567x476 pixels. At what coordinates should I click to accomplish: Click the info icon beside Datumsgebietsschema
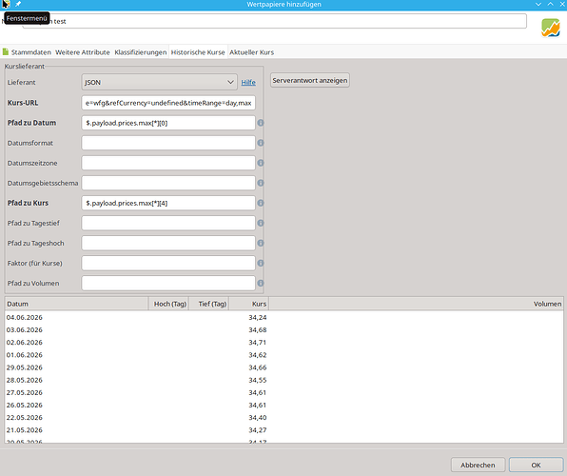point(261,183)
